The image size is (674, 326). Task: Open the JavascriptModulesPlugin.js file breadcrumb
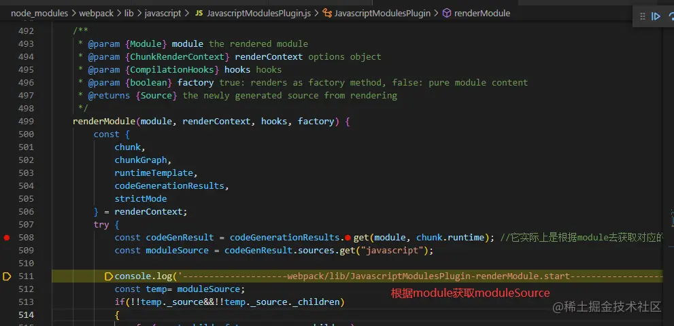tap(258, 14)
